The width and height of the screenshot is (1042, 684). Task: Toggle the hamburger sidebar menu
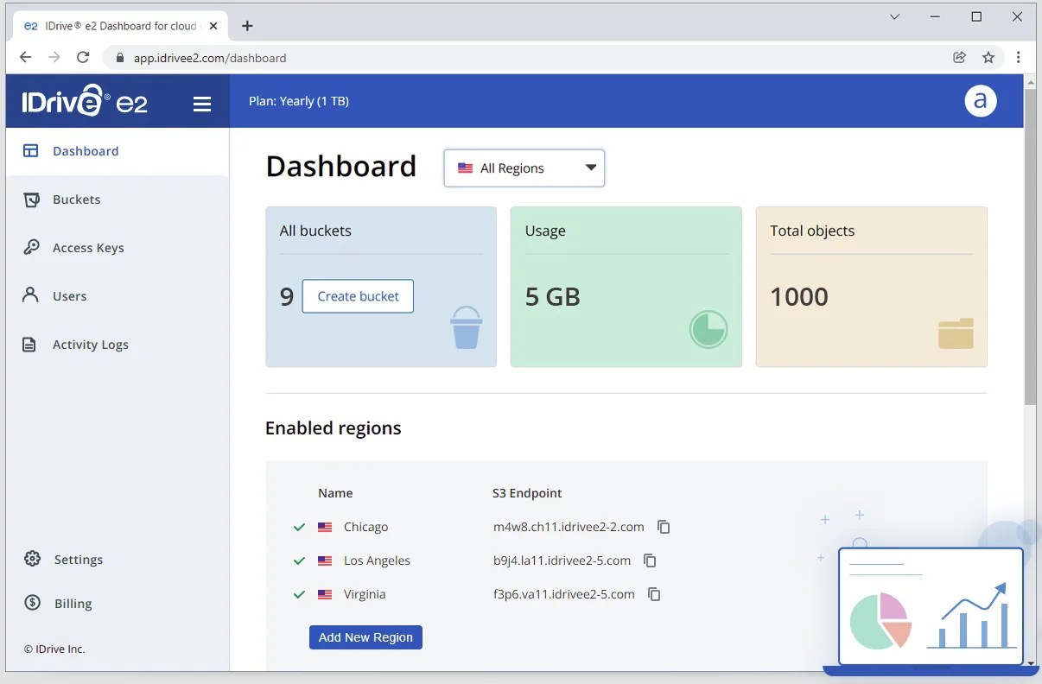click(x=202, y=104)
